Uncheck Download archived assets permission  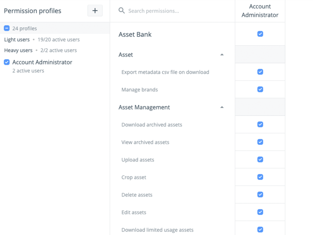click(260, 125)
